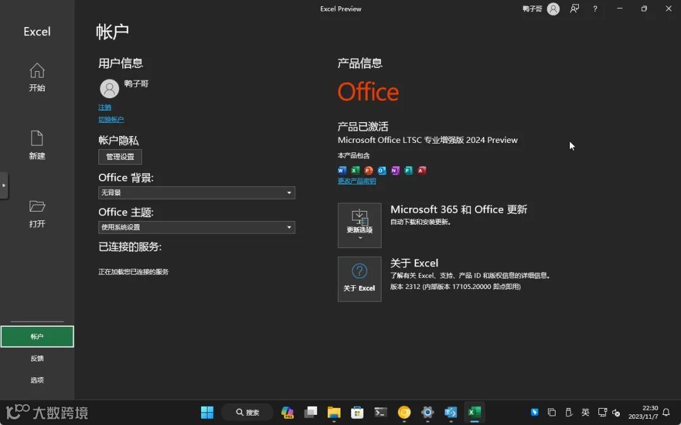Image resolution: width=681 pixels, height=425 pixels.
Task: Click the 关于 Excel button
Action: click(x=359, y=279)
